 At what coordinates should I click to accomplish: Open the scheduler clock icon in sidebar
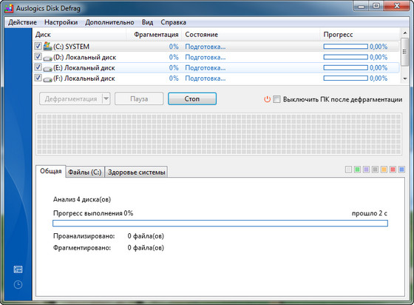(x=18, y=285)
